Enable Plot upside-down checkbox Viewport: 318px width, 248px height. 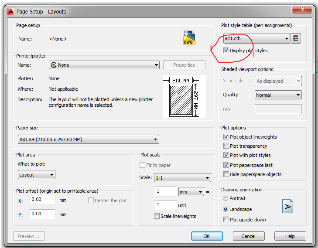(x=226, y=219)
